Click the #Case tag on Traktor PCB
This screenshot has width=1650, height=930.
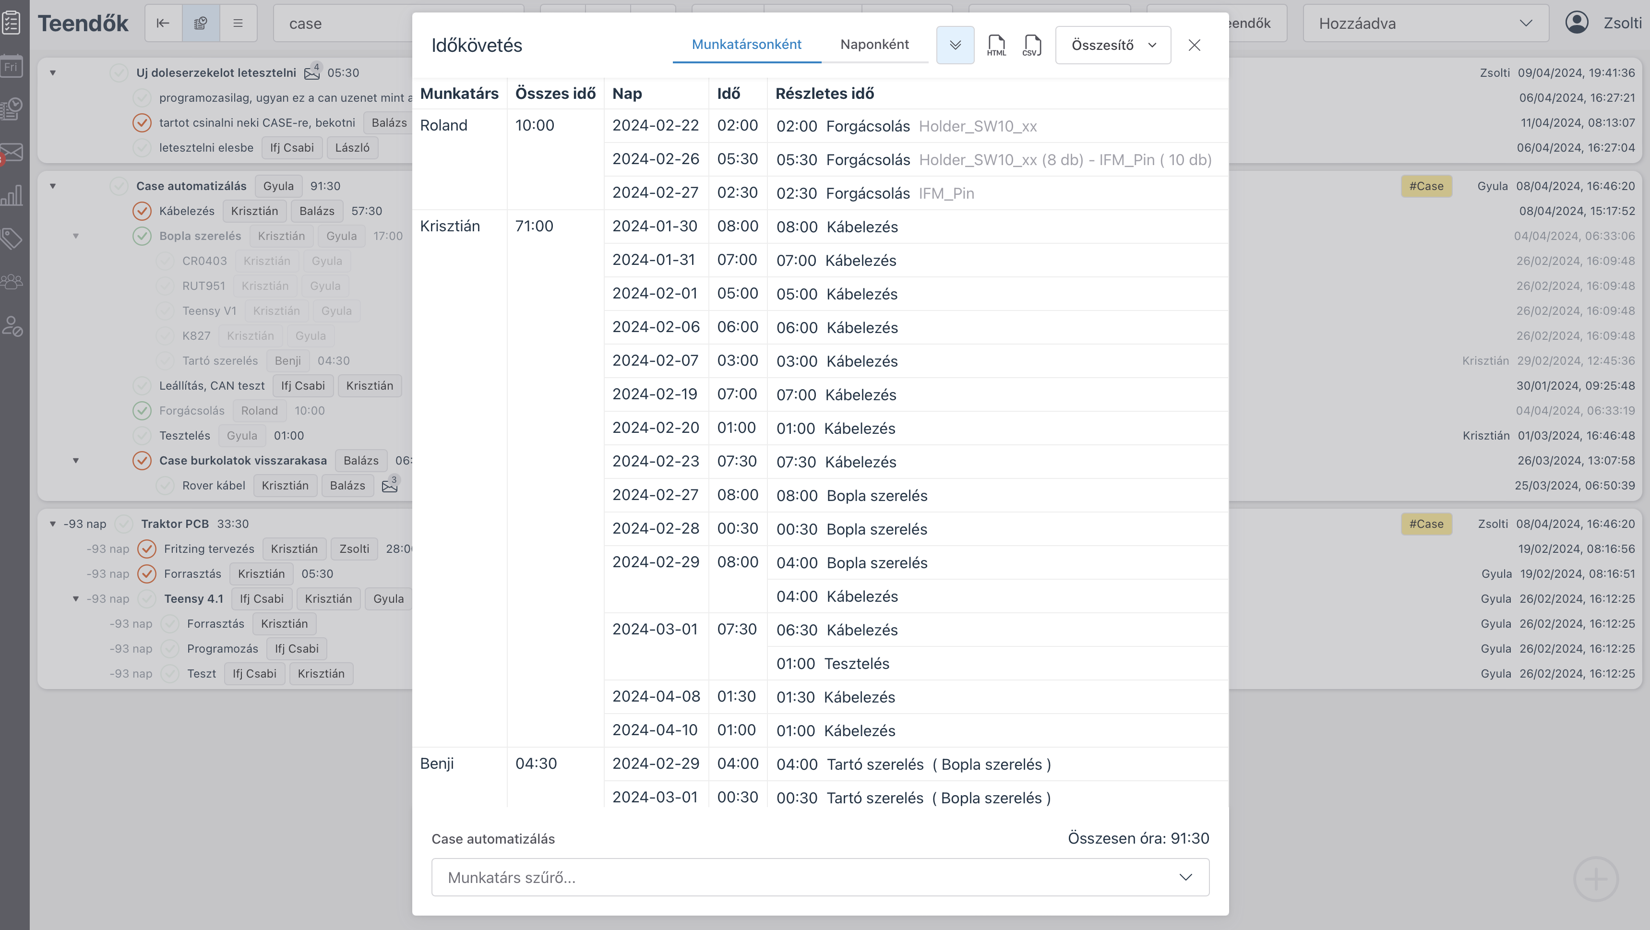1426,524
